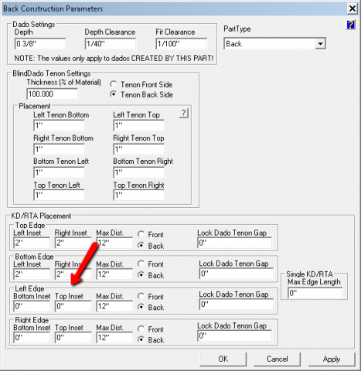Click Single KD/RTA Max Edge Length field
Screen dimensions: 361x371
[315, 293]
